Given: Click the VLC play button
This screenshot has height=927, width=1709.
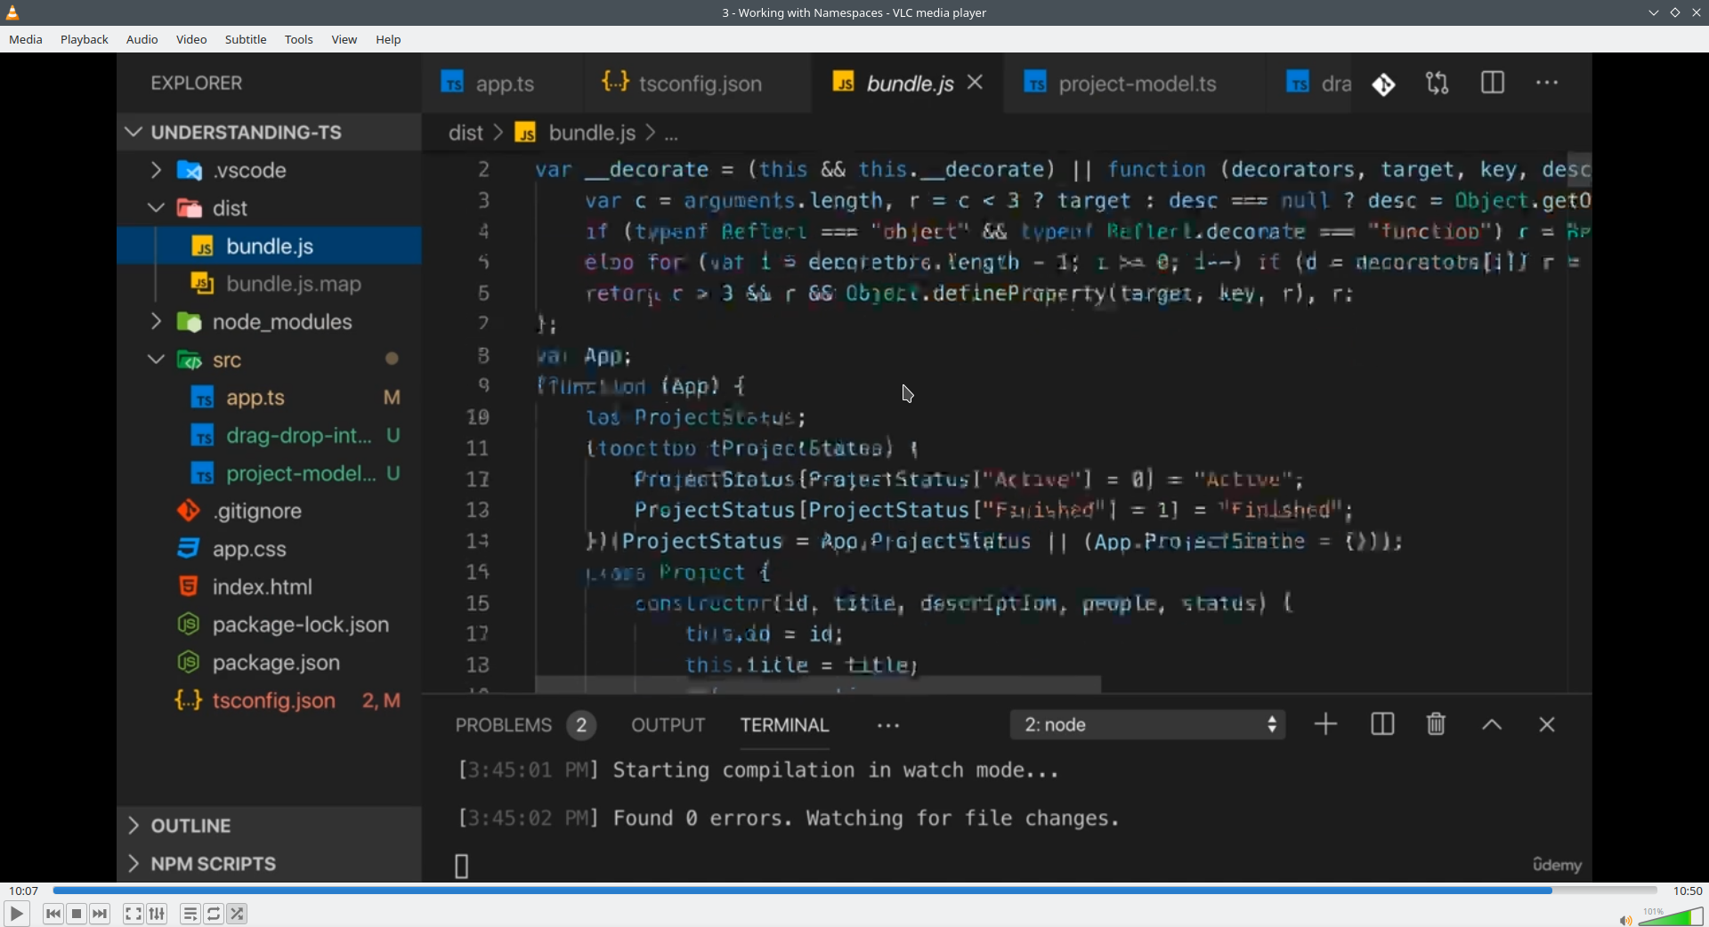Looking at the screenshot, I should click(16, 914).
